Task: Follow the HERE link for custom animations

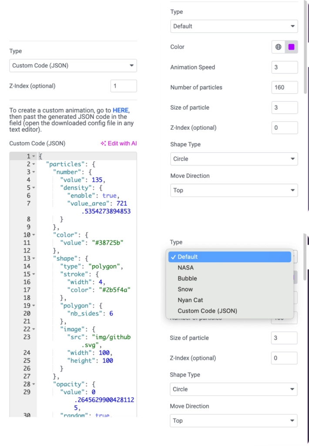Action: click(x=121, y=110)
